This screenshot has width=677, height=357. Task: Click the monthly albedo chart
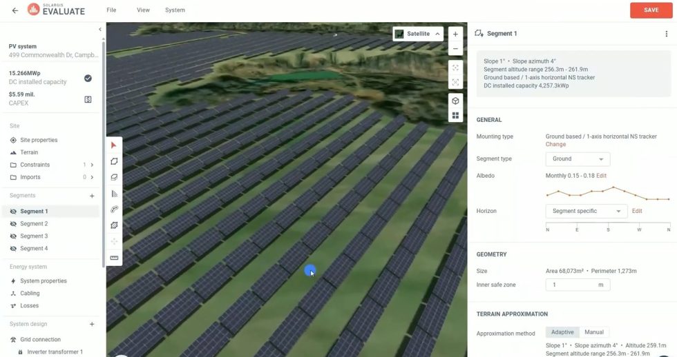coord(607,194)
